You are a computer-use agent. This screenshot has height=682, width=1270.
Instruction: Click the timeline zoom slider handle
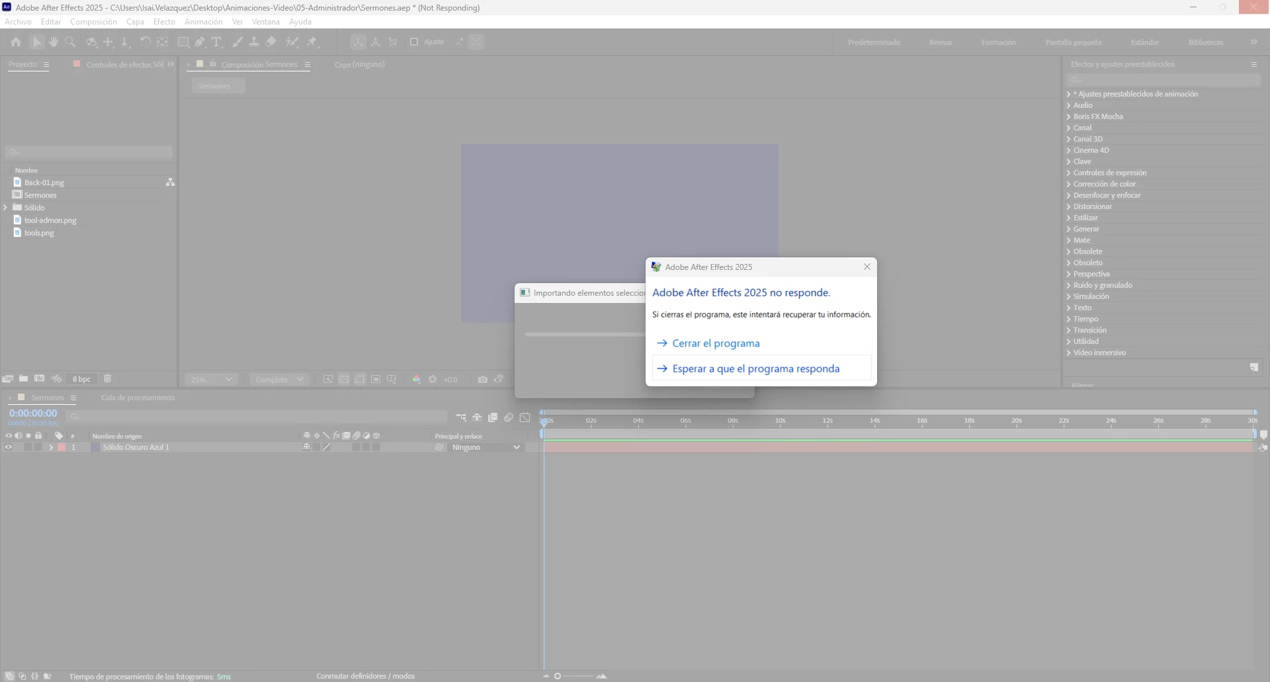click(558, 676)
